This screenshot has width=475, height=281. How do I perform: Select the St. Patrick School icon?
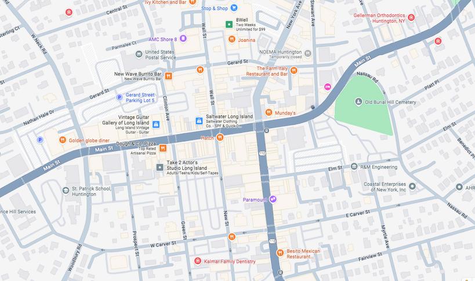coord(66,190)
